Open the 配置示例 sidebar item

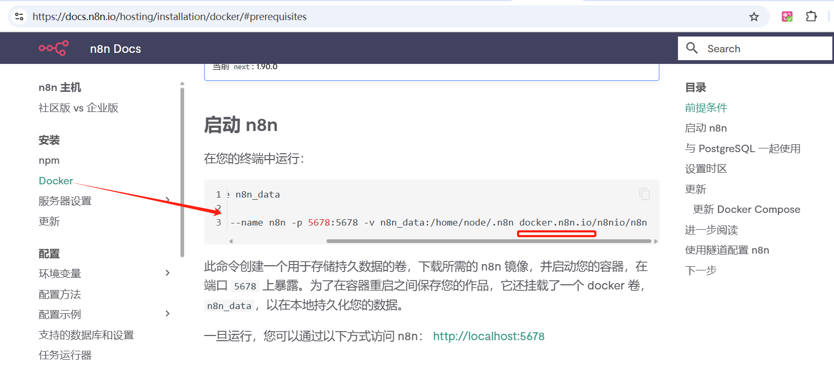tap(60, 314)
